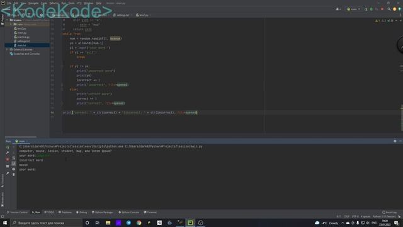Collapse the lession project root folder
The width and height of the screenshot is (403, 227).
tap(8, 20)
